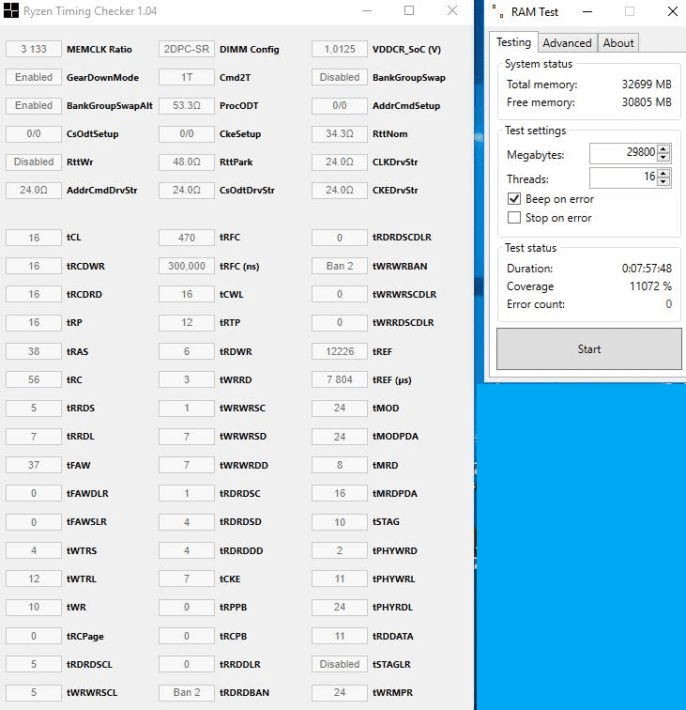The height and width of the screenshot is (710, 686).
Task: Click the tCKE value 7
Action: pos(187,579)
